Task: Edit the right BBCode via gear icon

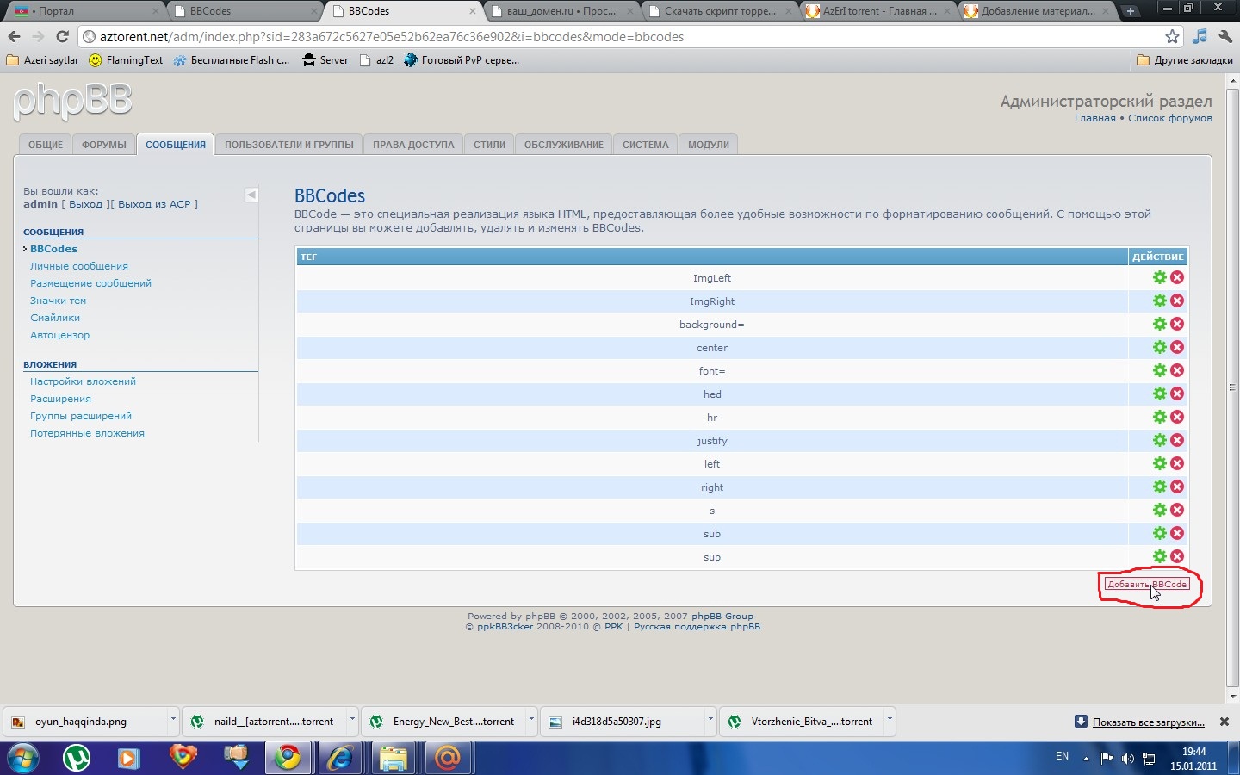Action: pyautogui.click(x=1160, y=487)
